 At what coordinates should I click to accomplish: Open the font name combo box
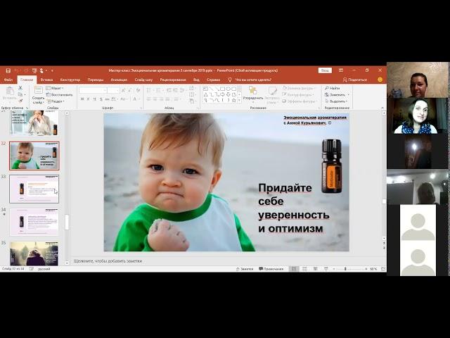tap(93, 90)
